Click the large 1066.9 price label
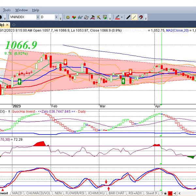 [x=21, y=45]
